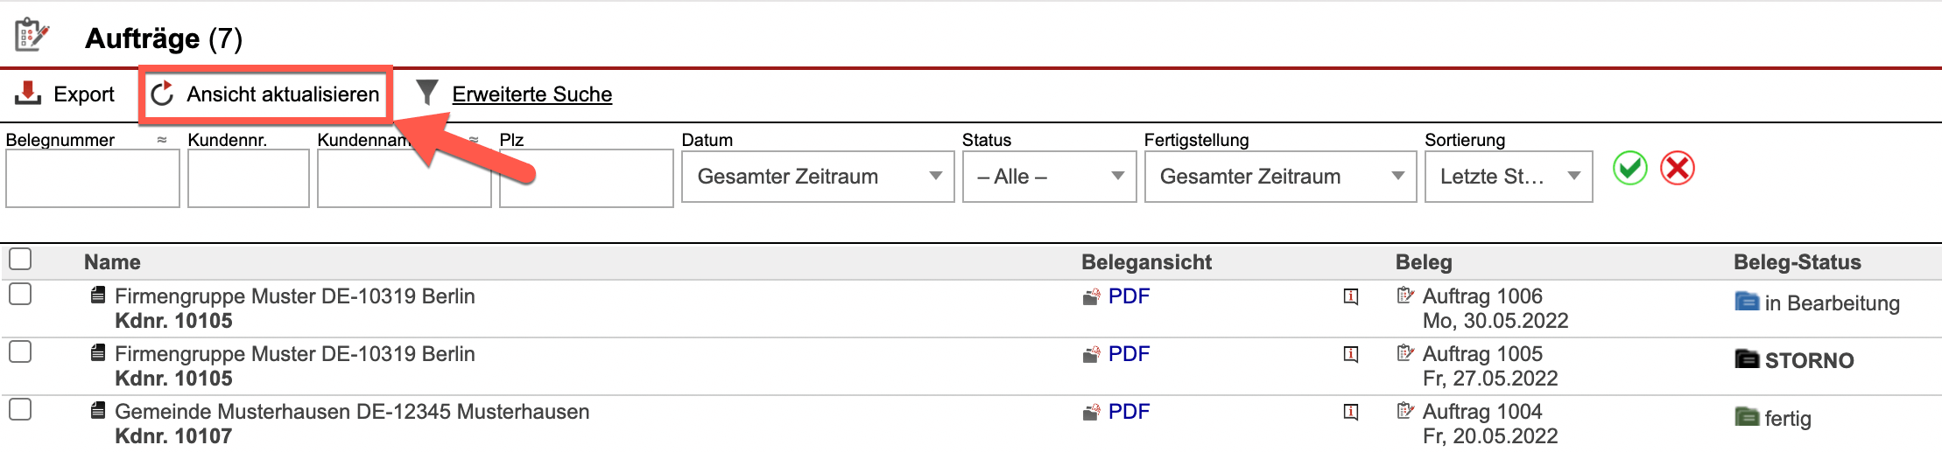Click the info icon beside Auftrag 1006

(1351, 296)
